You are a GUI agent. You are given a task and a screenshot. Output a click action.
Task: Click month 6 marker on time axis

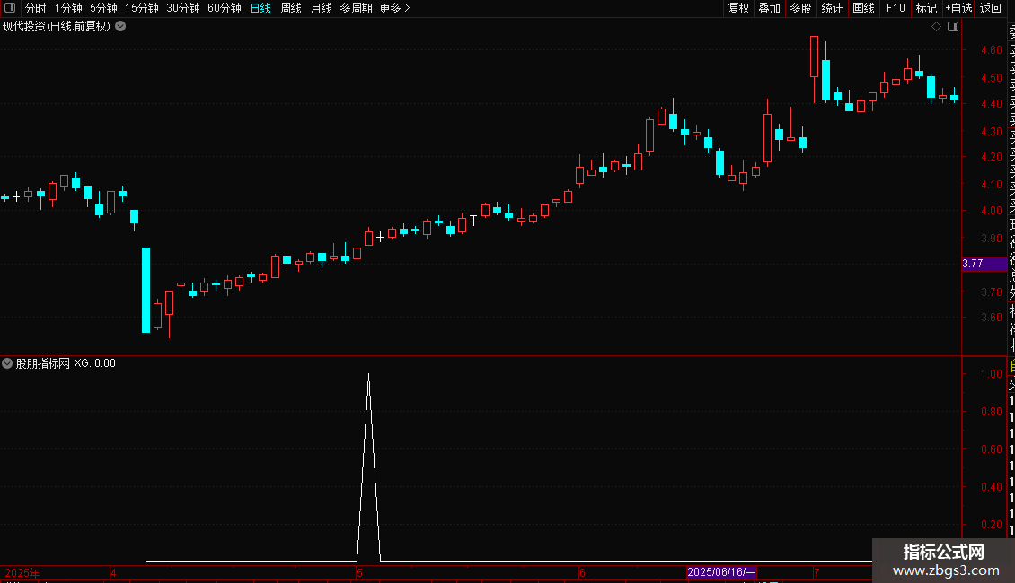[x=582, y=572]
